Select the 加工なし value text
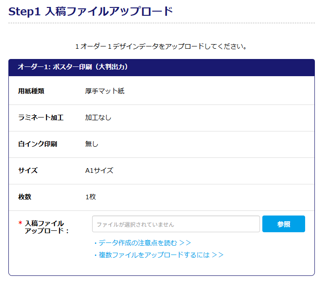The image size is (320, 281). click(x=98, y=118)
